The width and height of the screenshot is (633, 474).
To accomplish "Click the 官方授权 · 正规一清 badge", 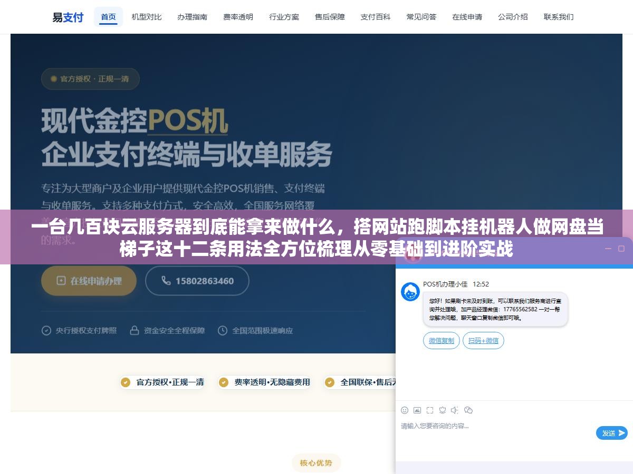I will (x=90, y=79).
